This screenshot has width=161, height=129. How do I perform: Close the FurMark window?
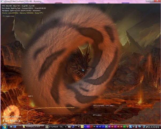157,1
